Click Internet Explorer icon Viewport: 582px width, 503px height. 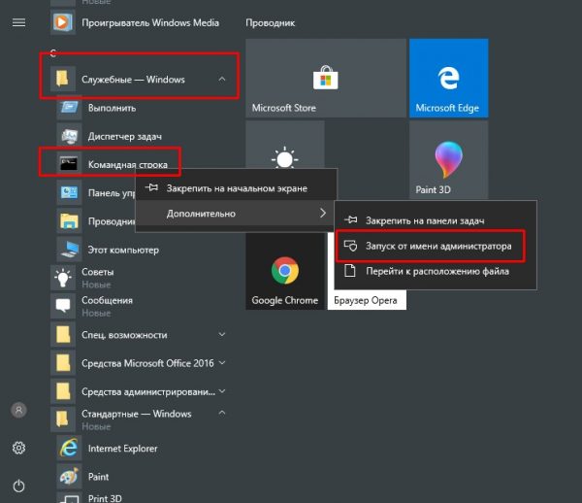pyautogui.click(x=69, y=448)
